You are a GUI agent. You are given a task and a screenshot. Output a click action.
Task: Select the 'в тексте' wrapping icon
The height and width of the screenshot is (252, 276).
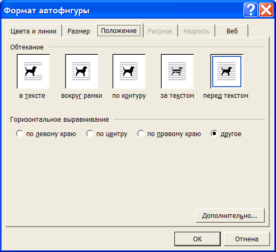(x=33, y=71)
